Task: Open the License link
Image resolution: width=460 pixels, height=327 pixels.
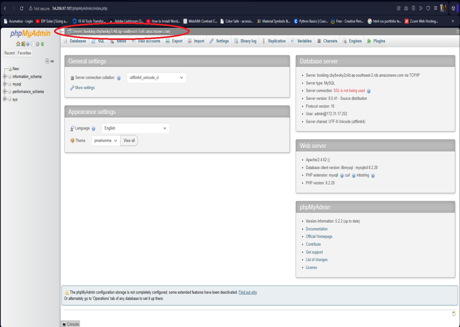Action: point(311,268)
